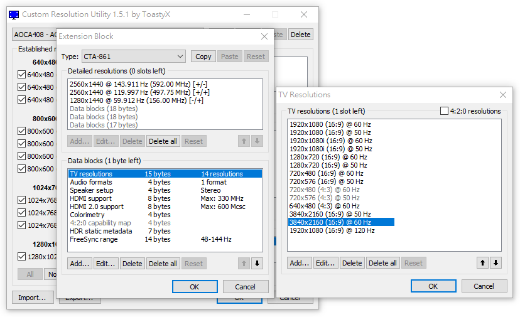520x317 pixels.
Task: Select 1920x1080i (16:9) @ 50 Hz TV resolution
Action: [331, 149]
